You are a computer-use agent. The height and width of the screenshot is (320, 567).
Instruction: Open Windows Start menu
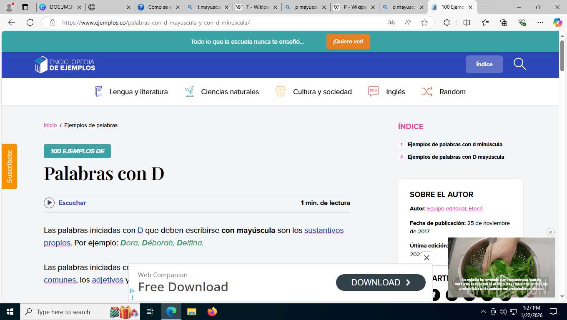[10, 312]
